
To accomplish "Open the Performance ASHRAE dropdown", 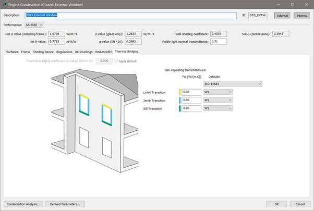I will 32,24.
